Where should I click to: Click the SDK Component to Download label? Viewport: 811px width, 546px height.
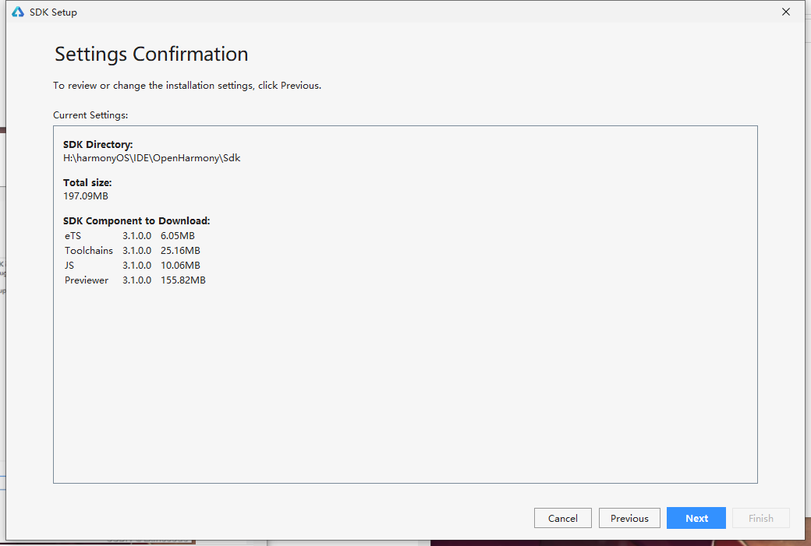pyautogui.click(x=136, y=221)
